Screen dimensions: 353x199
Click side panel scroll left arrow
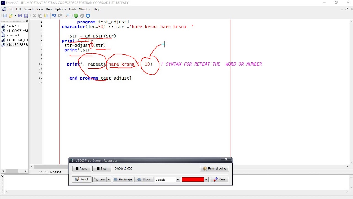tap(2, 171)
